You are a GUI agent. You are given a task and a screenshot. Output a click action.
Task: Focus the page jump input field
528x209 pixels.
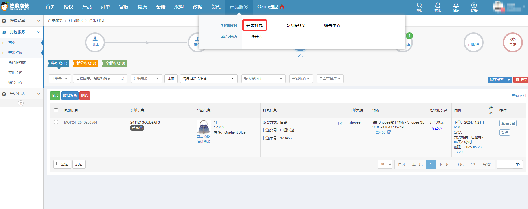coord(505,164)
